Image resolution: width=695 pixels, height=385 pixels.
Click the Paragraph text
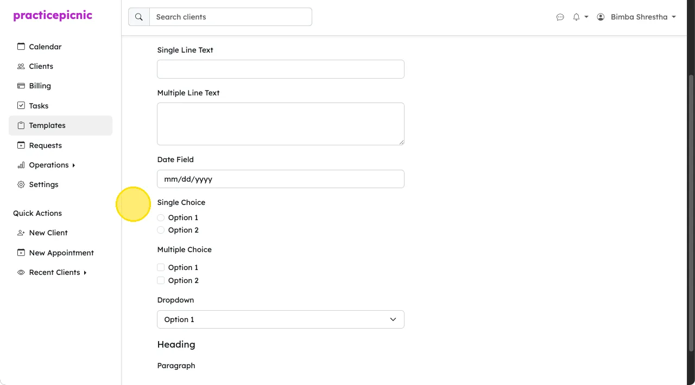coord(176,365)
